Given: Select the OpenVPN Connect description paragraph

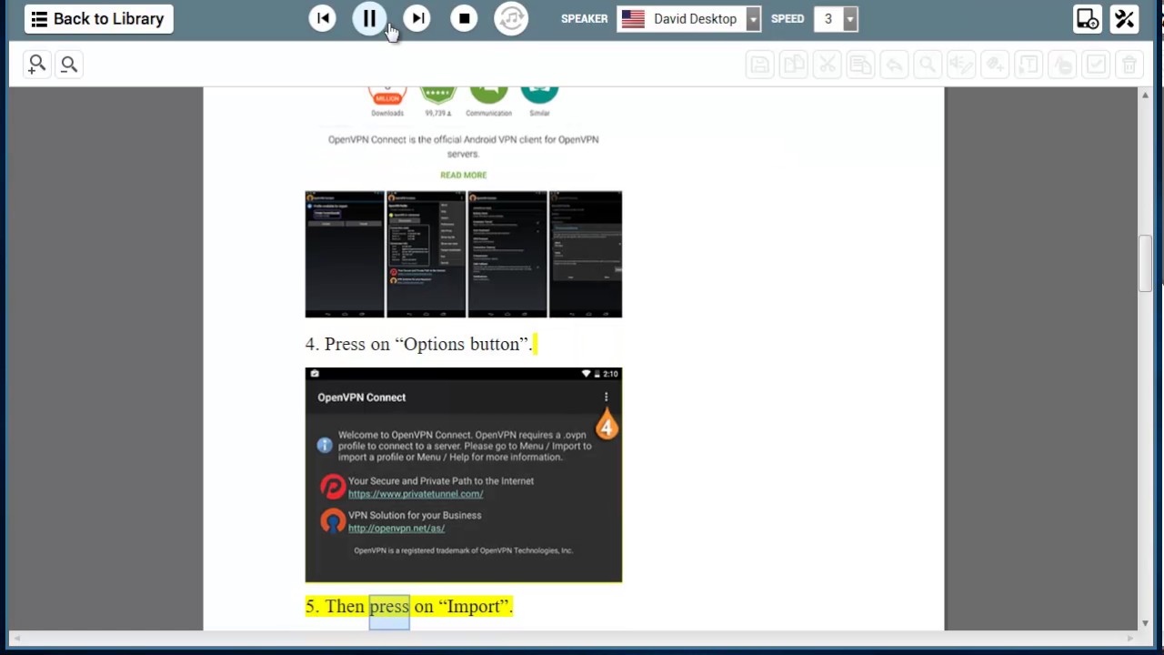Looking at the screenshot, I should [463, 146].
